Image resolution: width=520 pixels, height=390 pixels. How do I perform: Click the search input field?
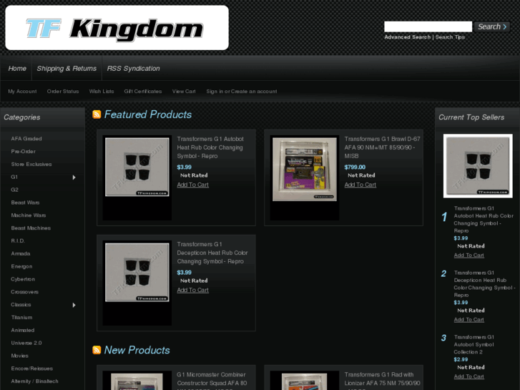pos(428,26)
